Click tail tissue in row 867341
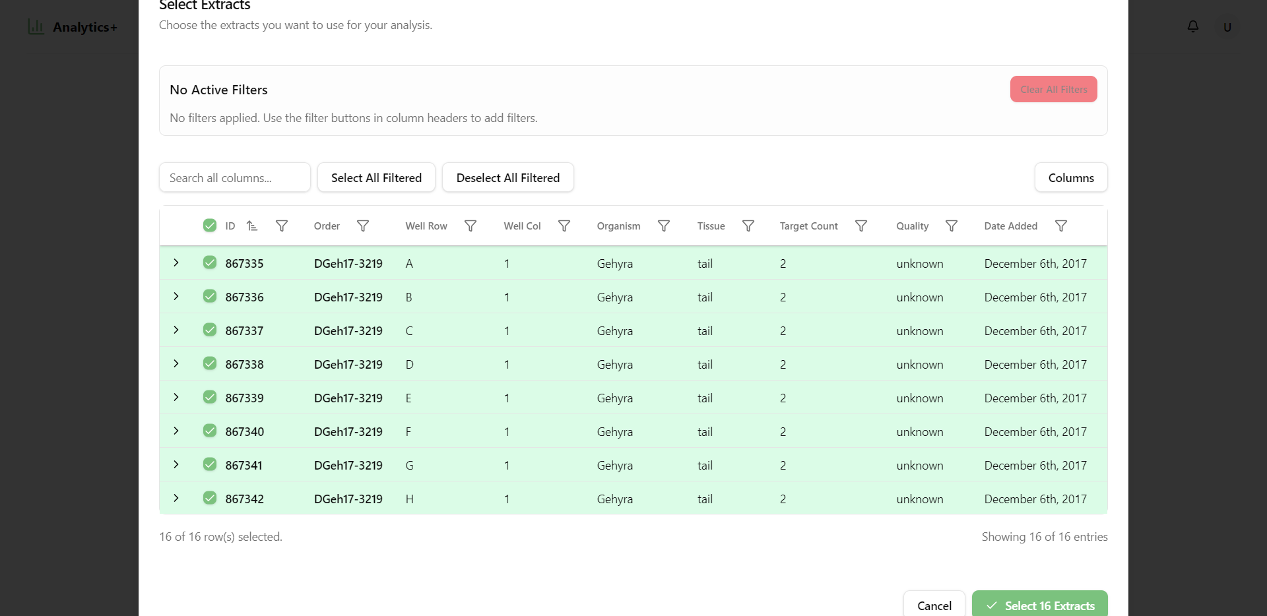Screen dimensions: 1267x616 click(705, 466)
